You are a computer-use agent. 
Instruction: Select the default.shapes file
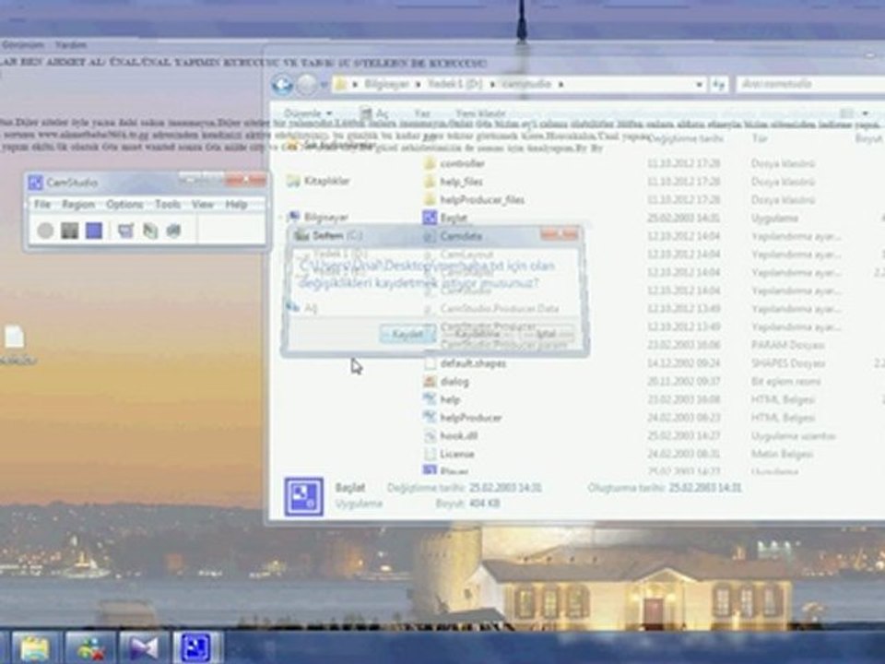click(465, 363)
